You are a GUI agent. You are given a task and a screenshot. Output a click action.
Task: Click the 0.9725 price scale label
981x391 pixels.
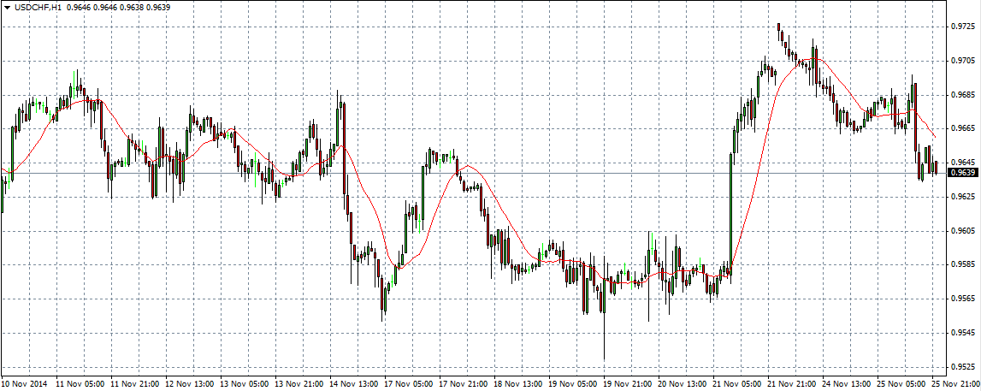pyautogui.click(x=964, y=27)
